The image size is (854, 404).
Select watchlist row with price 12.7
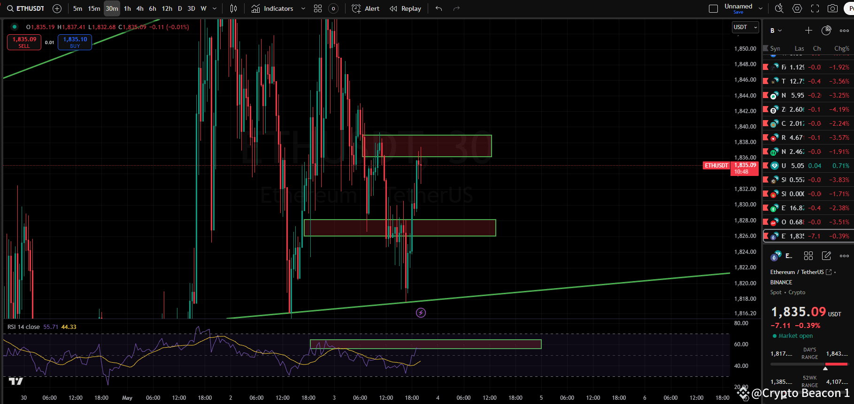click(807, 81)
